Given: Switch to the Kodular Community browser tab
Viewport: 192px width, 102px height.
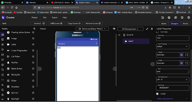Looking at the screenshot, I should (x=112, y=3).
